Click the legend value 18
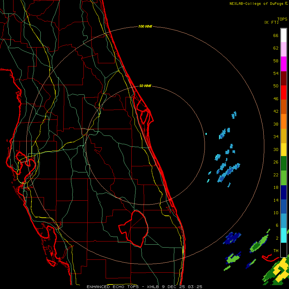This screenshot has height=289, width=289. tap(276, 188)
